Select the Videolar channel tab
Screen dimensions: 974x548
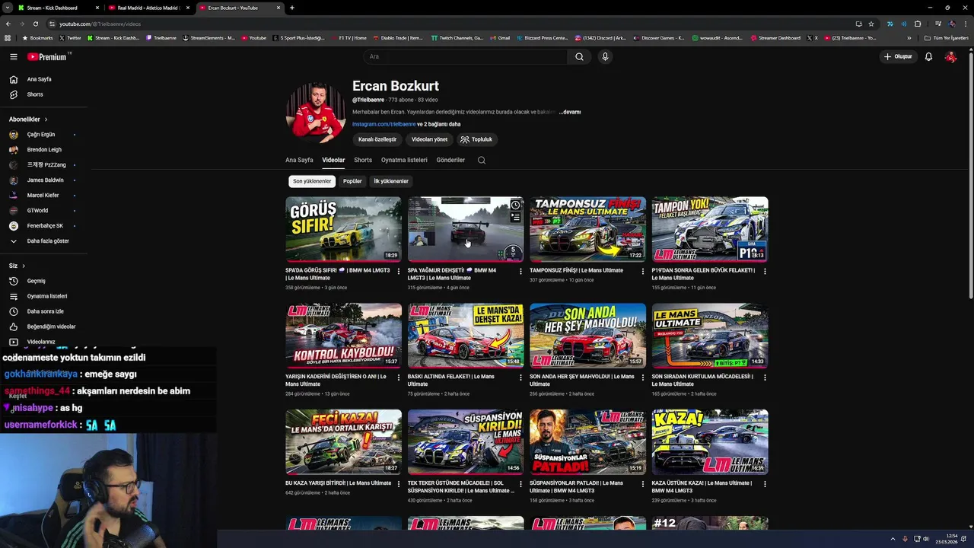pos(333,160)
